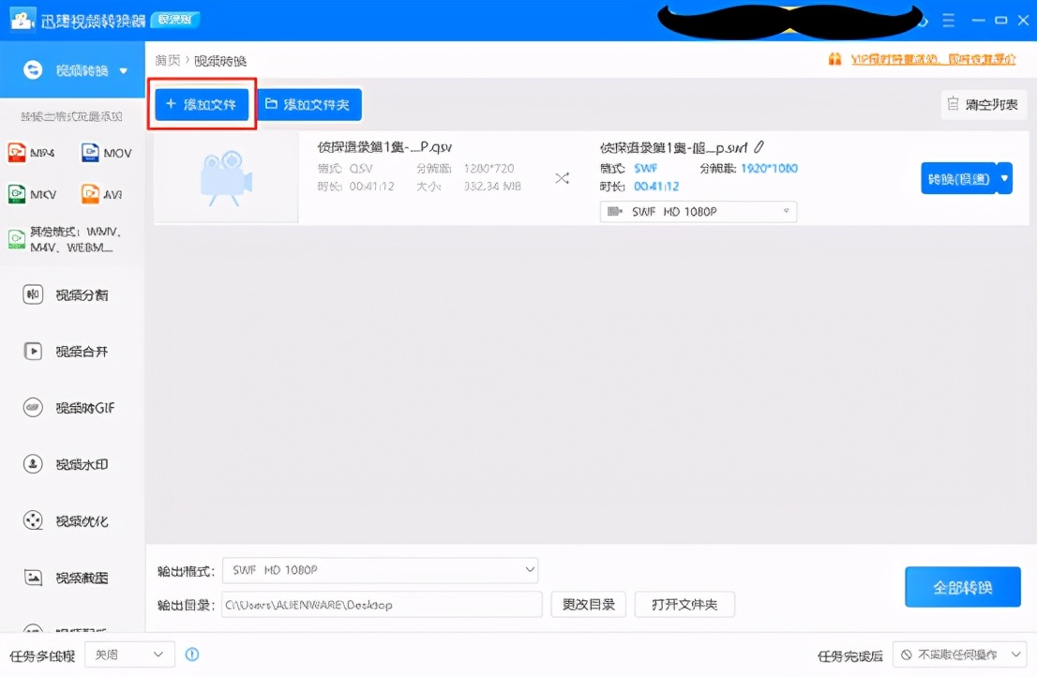1037x677 pixels.
Task: Expand the arrow beside 转换(极速) button
Action: click(1004, 178)
